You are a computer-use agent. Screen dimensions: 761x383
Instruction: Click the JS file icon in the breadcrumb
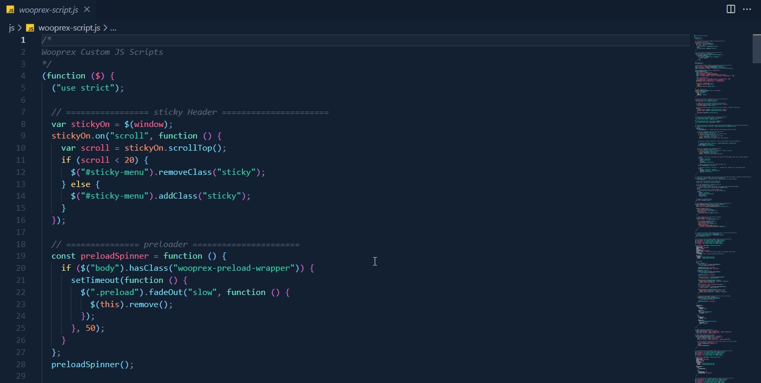tap(30, 28)
